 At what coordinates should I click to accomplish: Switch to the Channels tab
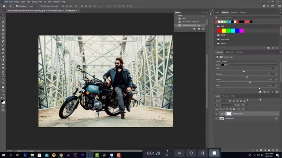226,96
